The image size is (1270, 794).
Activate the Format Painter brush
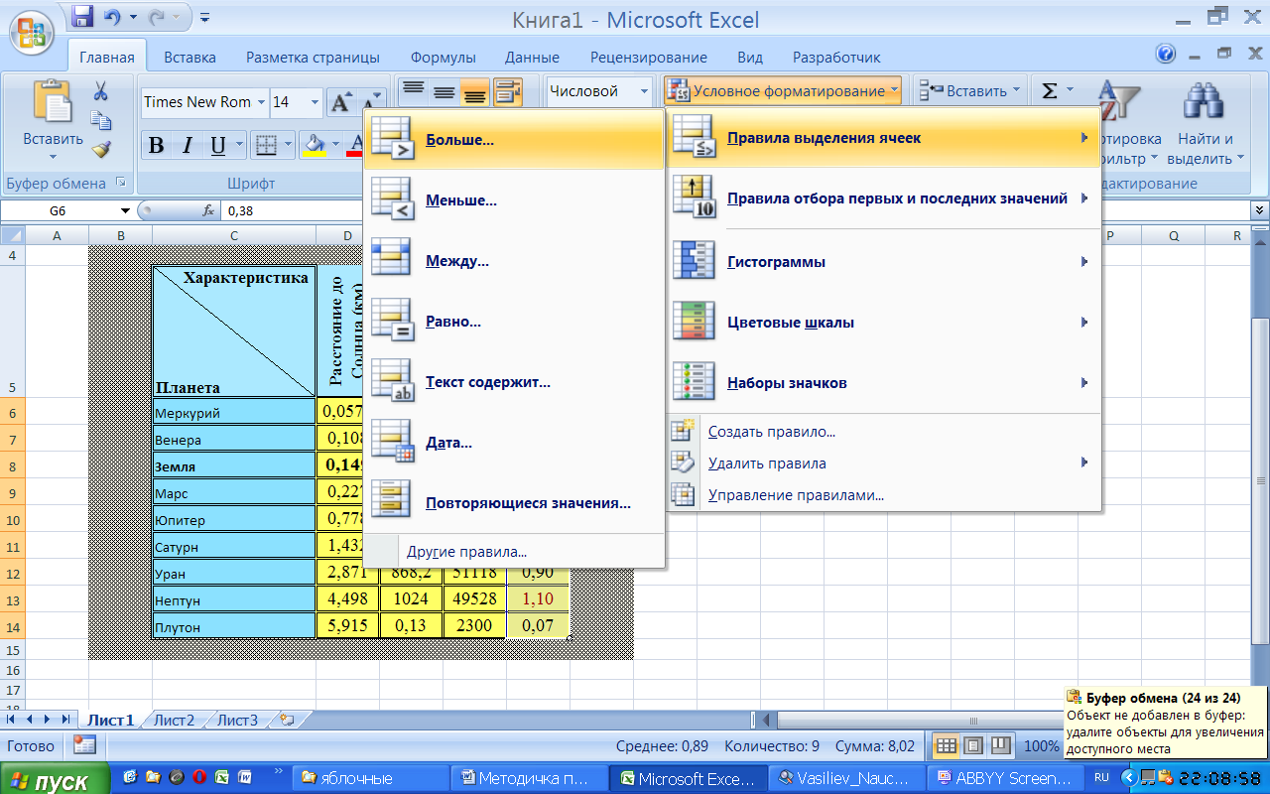[x=100, y=150]
